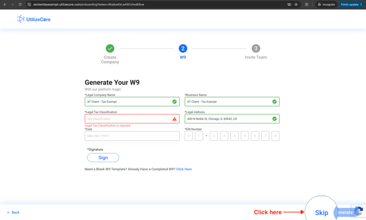Jump to Invite Team step circle

tap(256, 49)
